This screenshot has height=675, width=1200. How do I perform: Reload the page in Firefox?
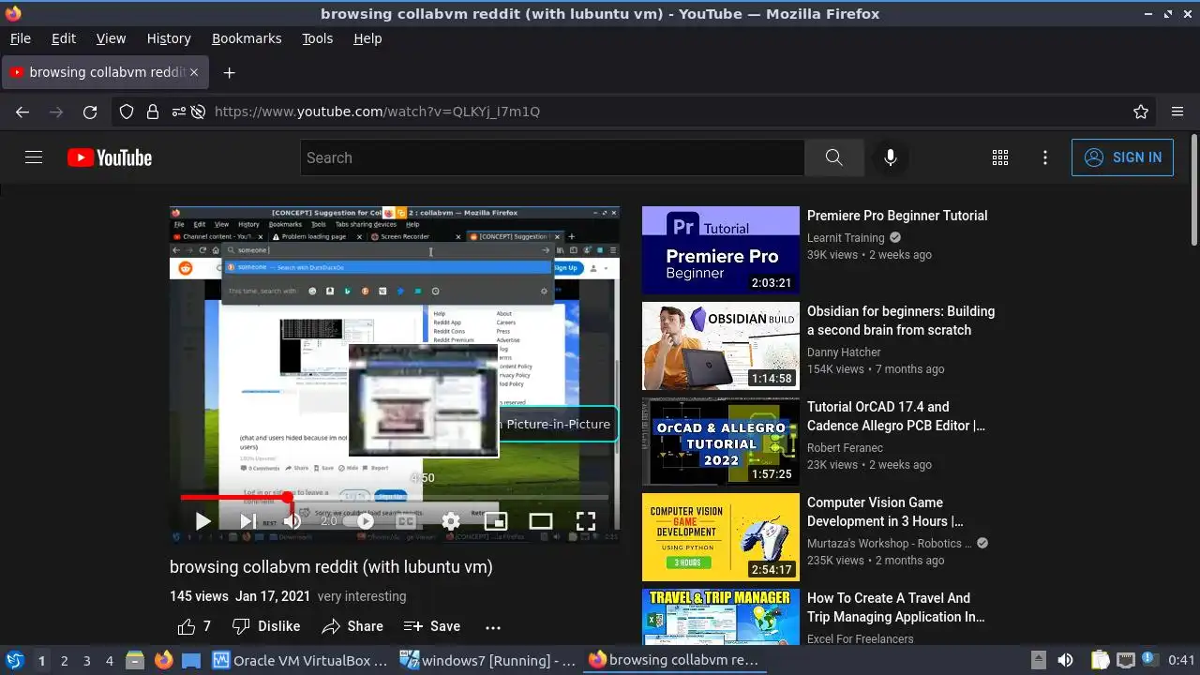pos(90,112)
